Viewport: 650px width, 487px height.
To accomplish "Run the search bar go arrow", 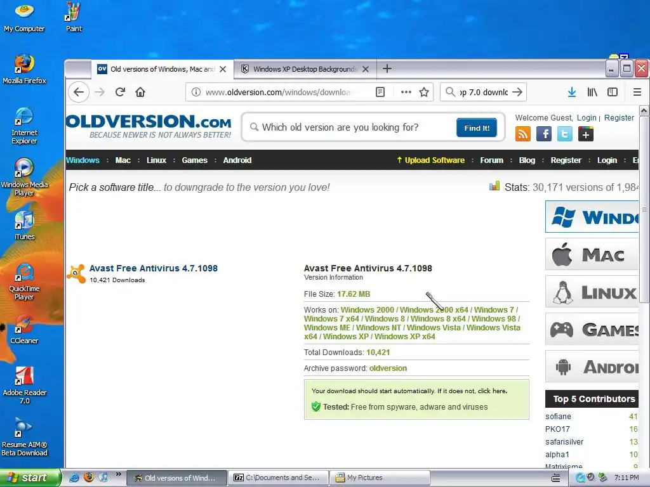I will click(517, 92).
